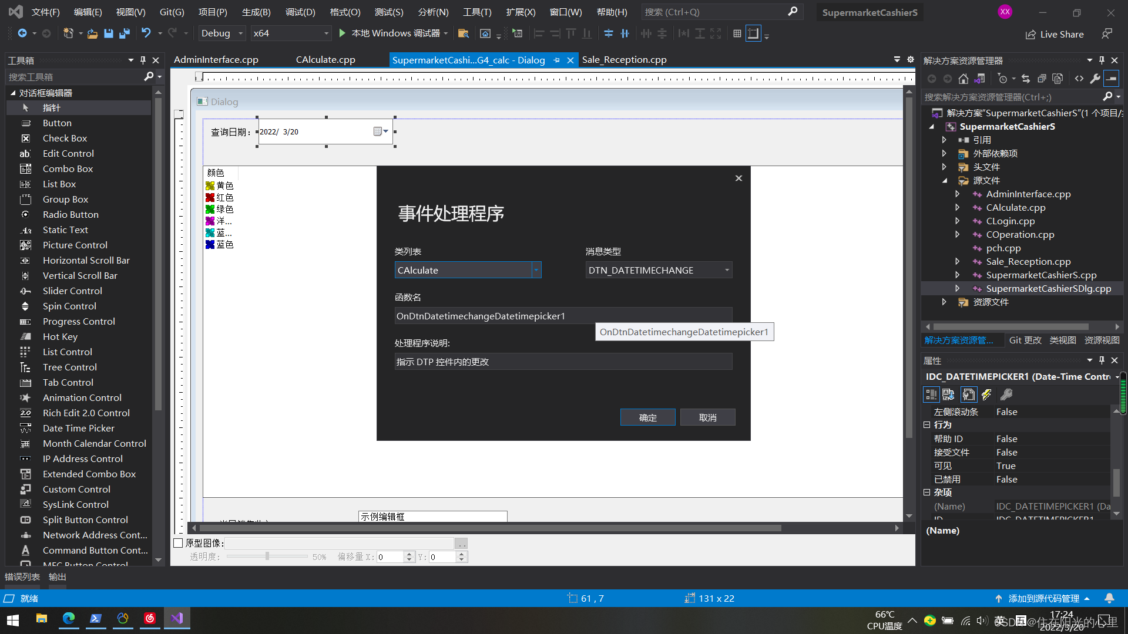Click the 确定 button in dialog
Image resolution: width=1128 pixels, height=634 pixels.
coord(647,417)
